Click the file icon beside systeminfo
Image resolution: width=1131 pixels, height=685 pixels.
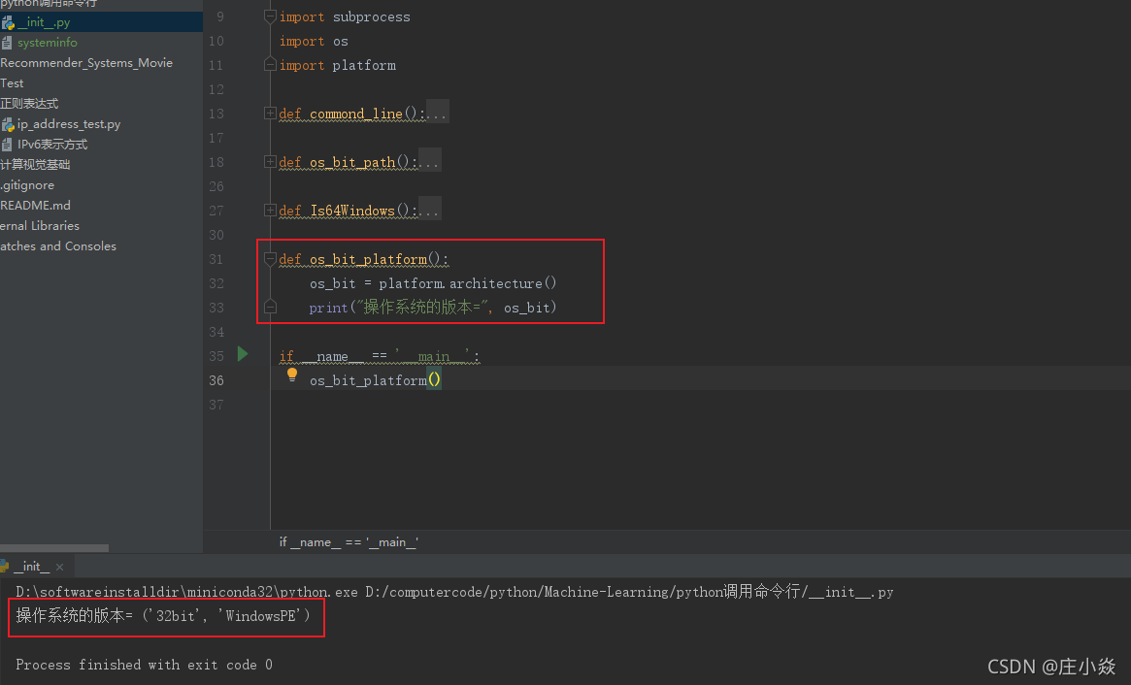point(7,43)
